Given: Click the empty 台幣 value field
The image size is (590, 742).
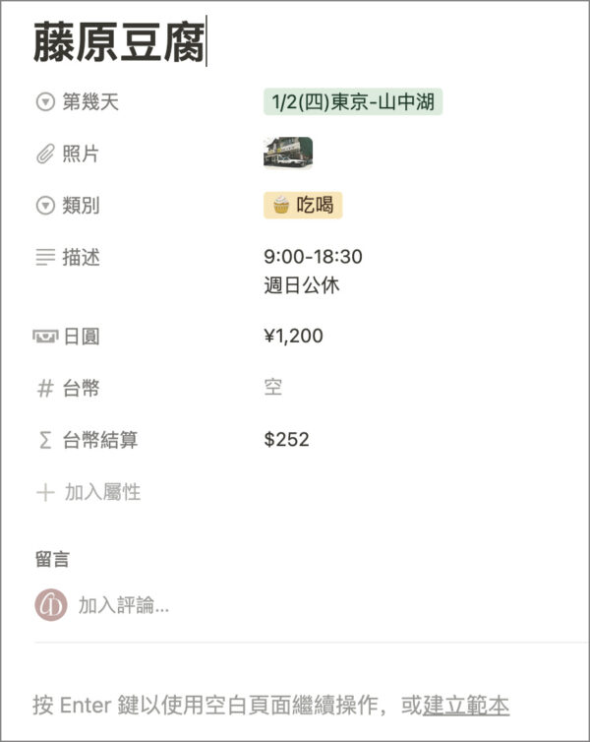Looking at the screenshot, I should click(273, 389).
